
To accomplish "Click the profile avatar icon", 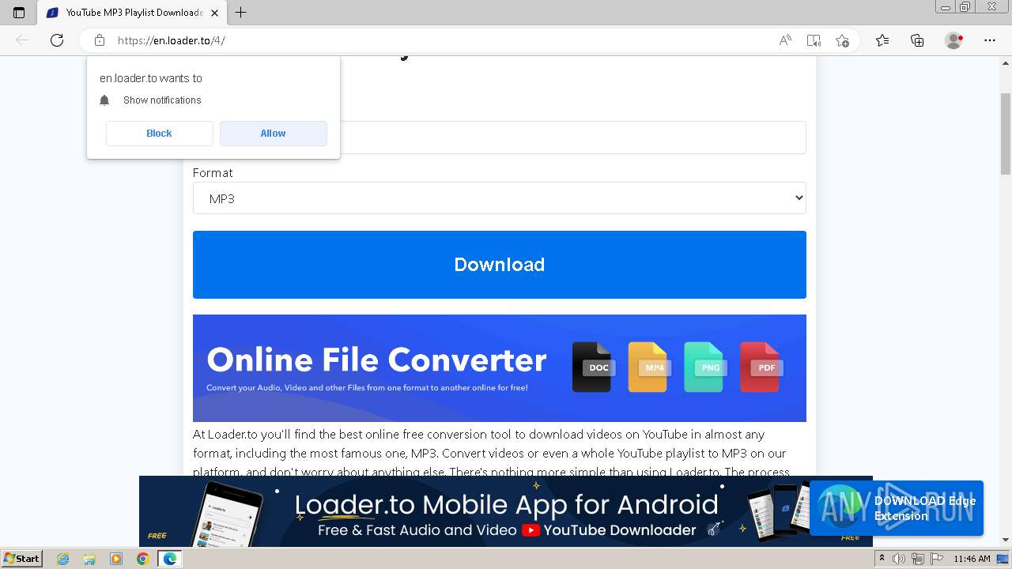I will tap(954, 40).
